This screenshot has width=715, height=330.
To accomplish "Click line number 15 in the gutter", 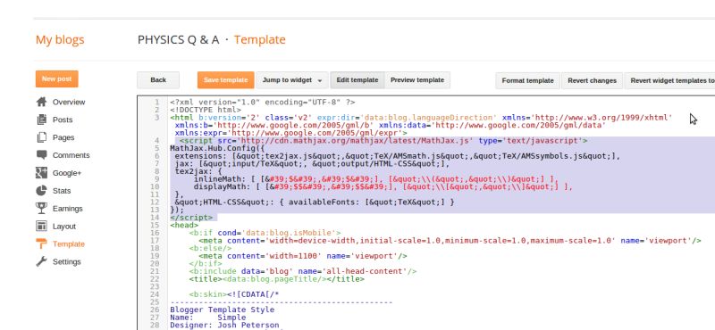I will pyautogui.click(x=155, y=225).
